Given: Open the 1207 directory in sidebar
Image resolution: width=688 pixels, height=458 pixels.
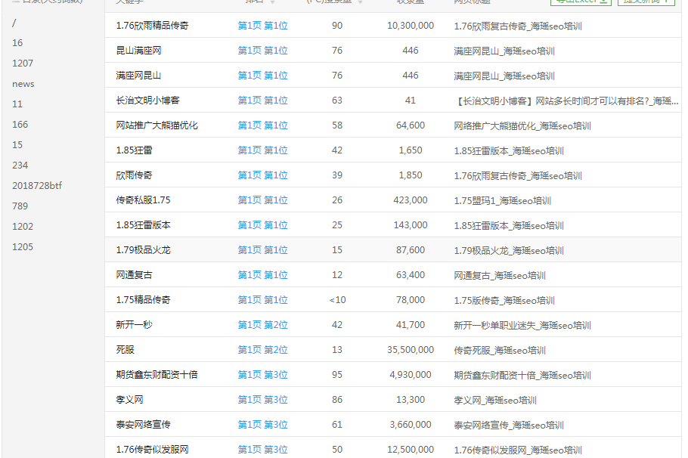Looking at the screenshot, I should click(23, 63).
